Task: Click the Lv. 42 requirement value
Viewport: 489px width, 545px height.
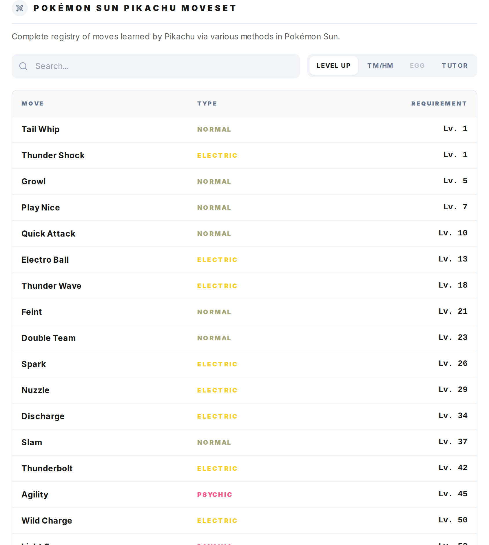Action: point(453,468)
